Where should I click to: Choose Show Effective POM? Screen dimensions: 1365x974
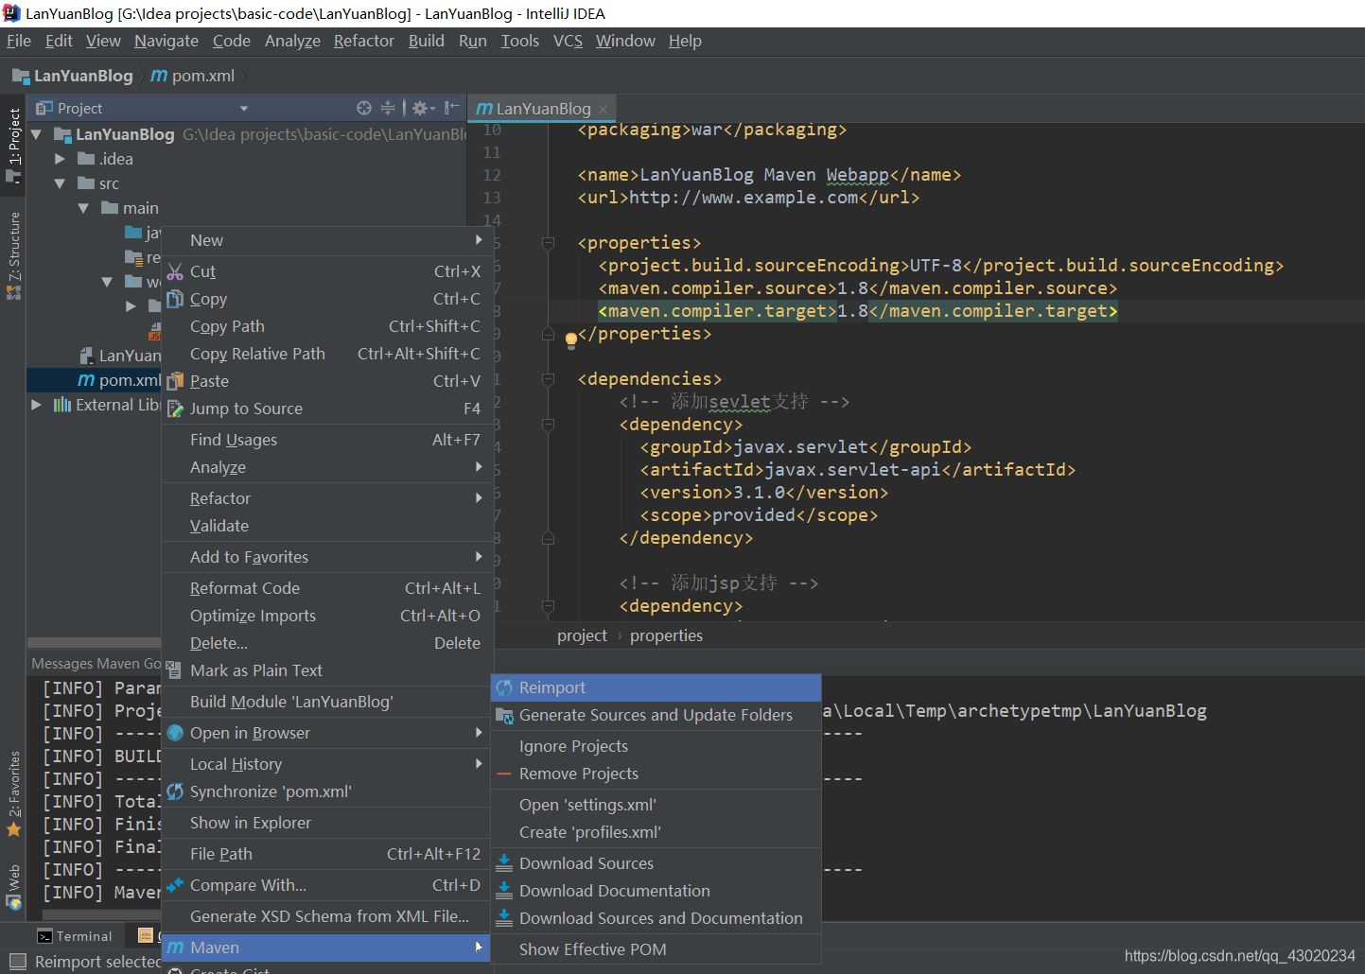[x=656, y=949]
